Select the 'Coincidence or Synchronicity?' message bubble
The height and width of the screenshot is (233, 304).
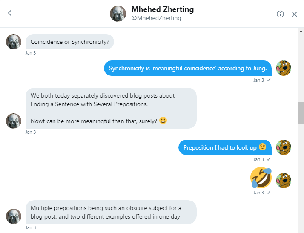pyautogui.click(x=70, y=42)
